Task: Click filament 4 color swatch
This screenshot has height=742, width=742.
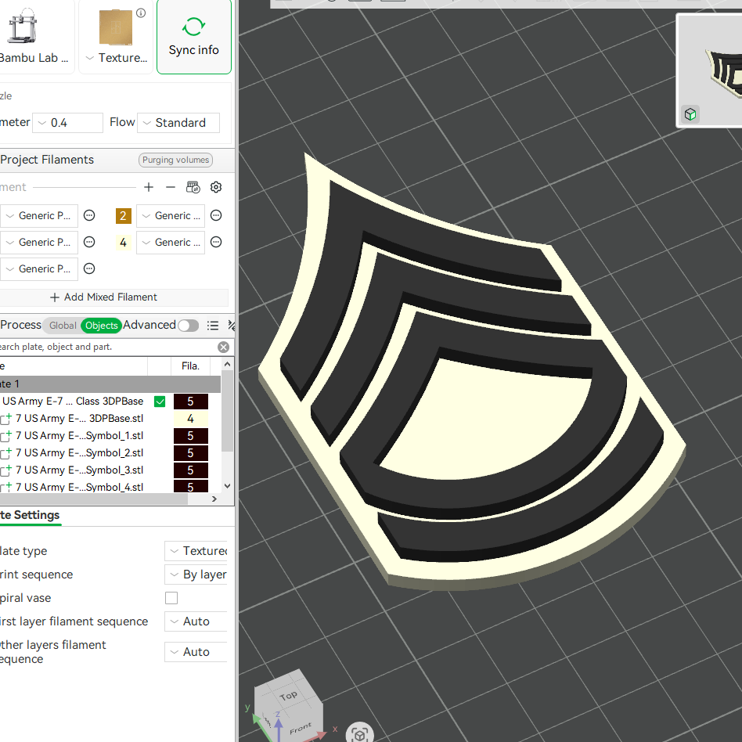Action: pyautogui.click(x=124, y=243)
